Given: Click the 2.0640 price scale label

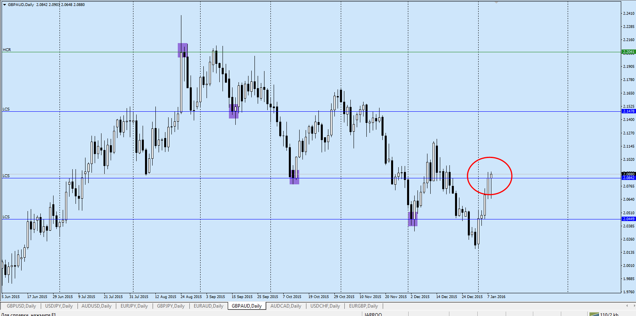Looking at the screenshot, I should pos(629,199).
